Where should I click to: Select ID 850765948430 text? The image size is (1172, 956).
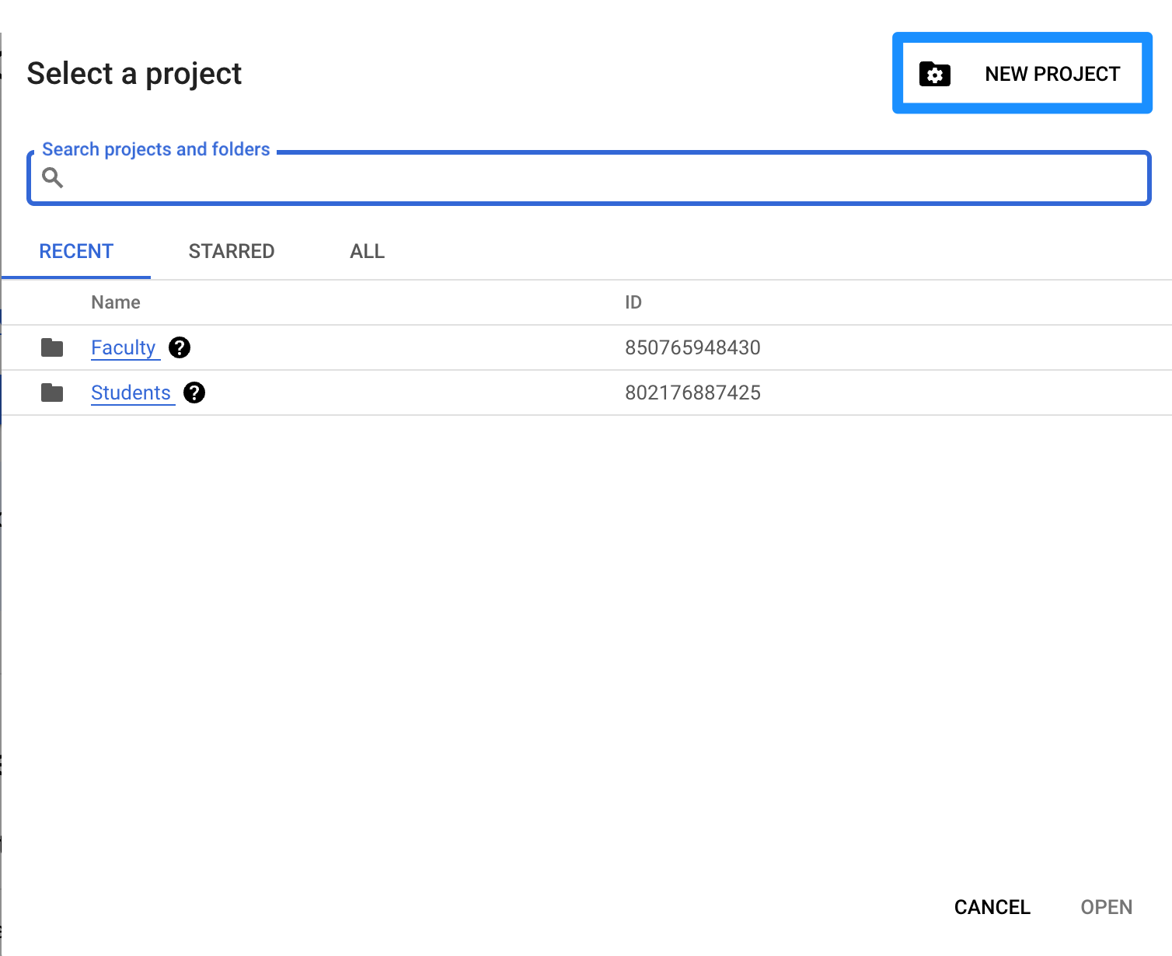[692, 347]
